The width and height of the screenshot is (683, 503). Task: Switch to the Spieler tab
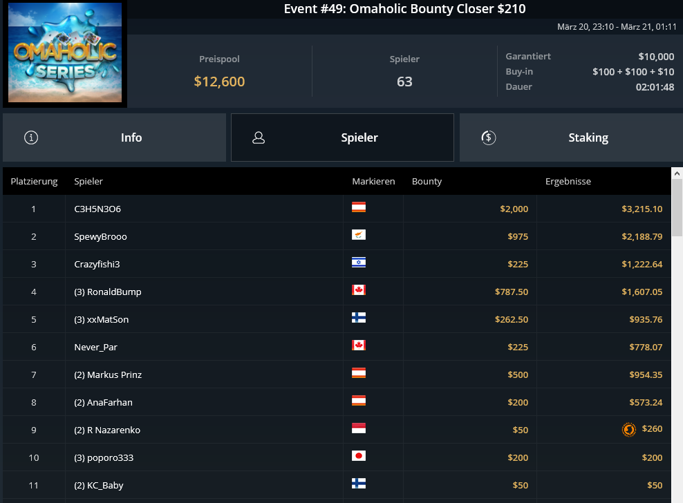[x=342, y=137]
